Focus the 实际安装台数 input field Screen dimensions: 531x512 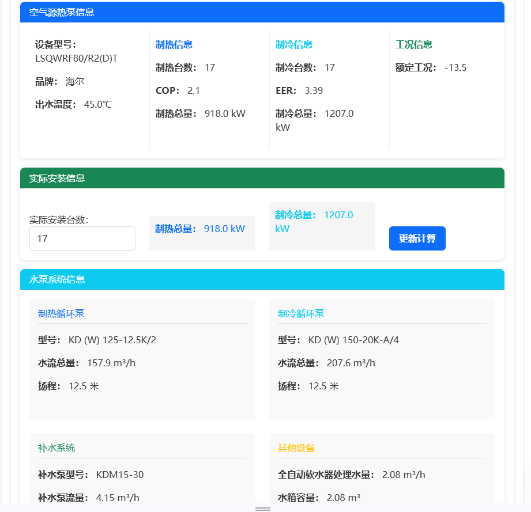[82, 238]
